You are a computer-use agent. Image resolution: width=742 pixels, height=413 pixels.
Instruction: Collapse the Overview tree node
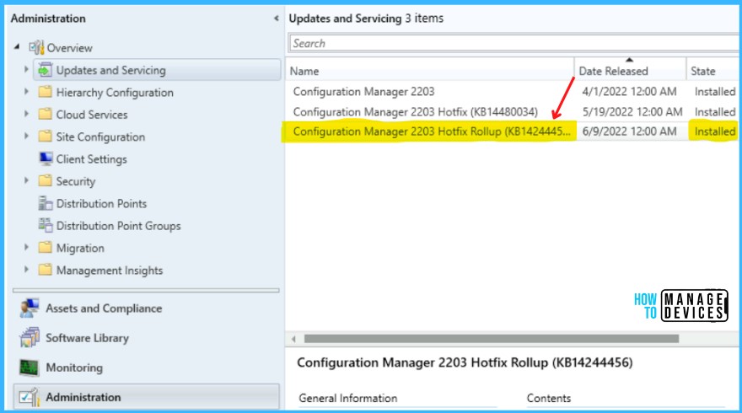coord(17,47)
